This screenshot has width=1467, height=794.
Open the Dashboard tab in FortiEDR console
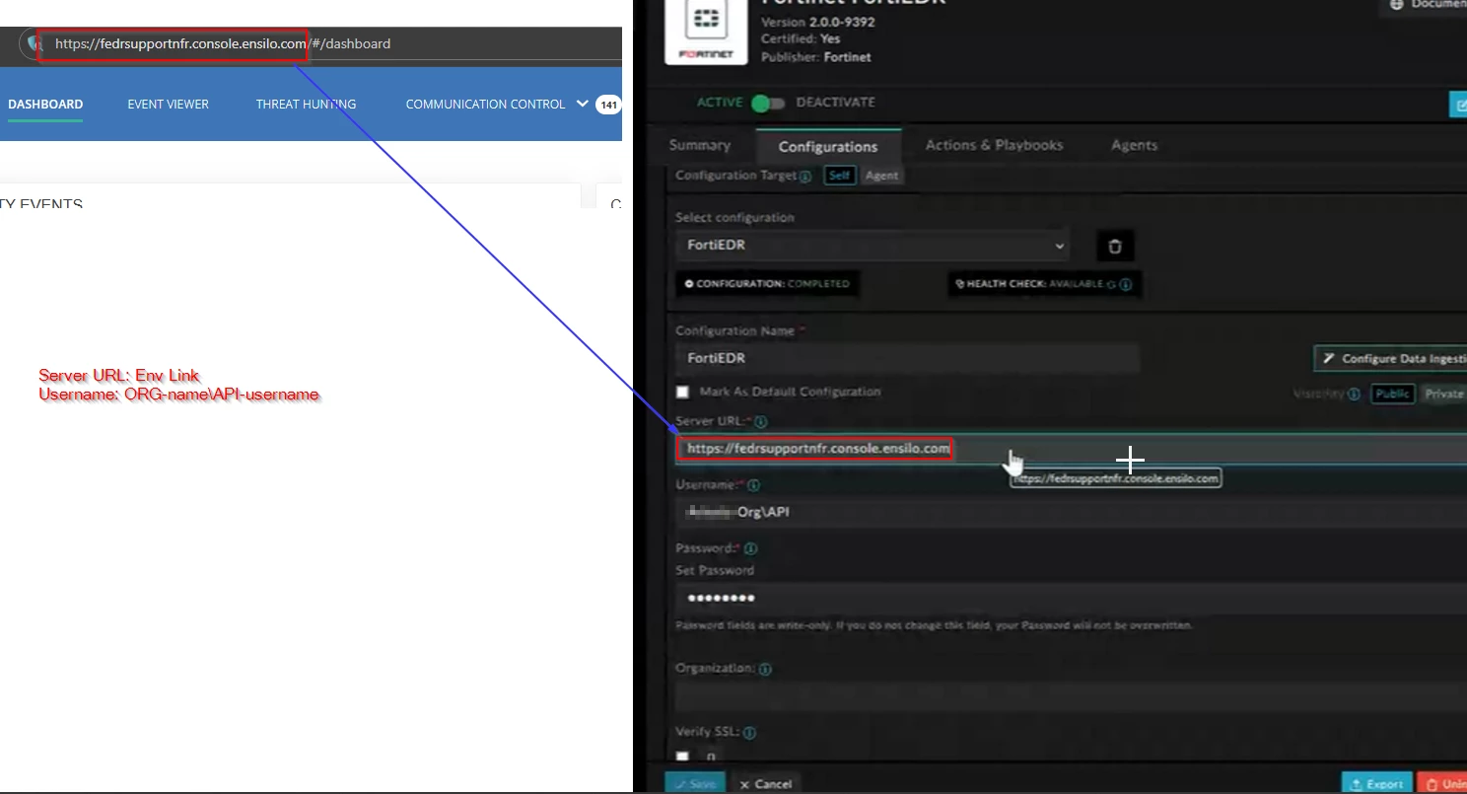(45, 104)
